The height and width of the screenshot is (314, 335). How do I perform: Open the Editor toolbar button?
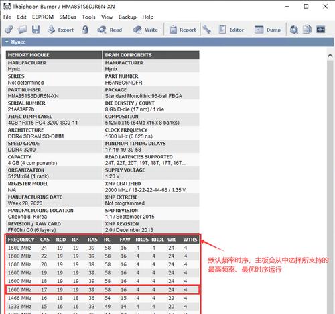click(231, 30)
